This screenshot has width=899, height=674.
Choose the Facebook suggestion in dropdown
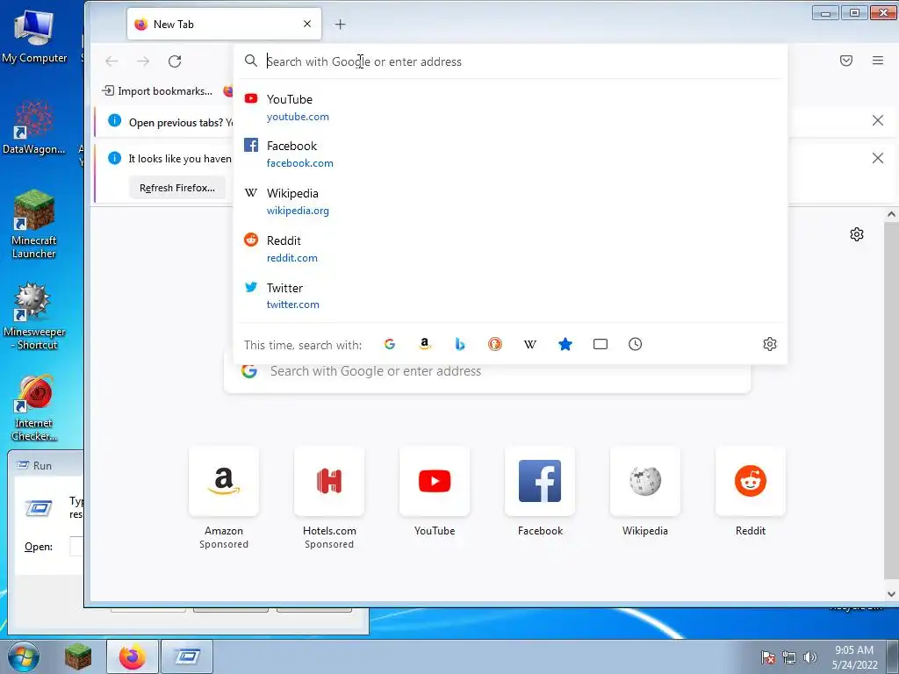click(510, 154)
